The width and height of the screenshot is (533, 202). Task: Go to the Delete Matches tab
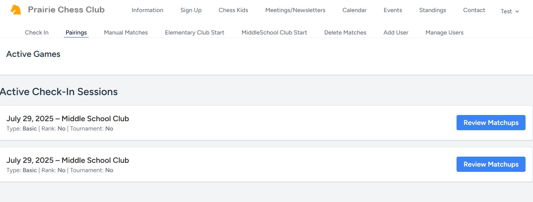click(345, 33)
